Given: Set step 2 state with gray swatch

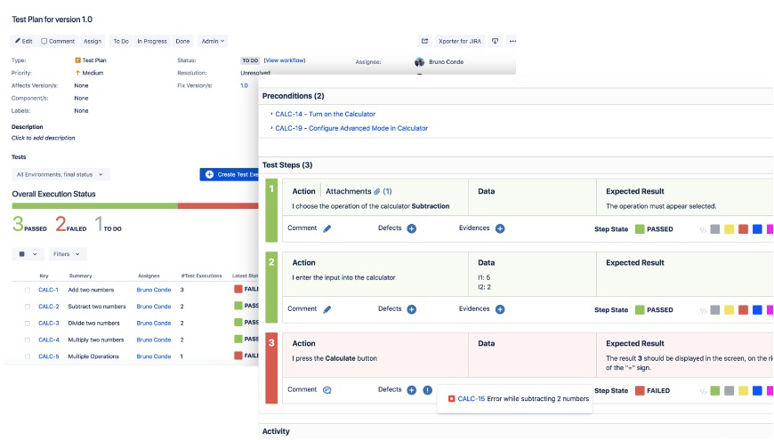Looking at the screenshot, I should click(714, 310).
